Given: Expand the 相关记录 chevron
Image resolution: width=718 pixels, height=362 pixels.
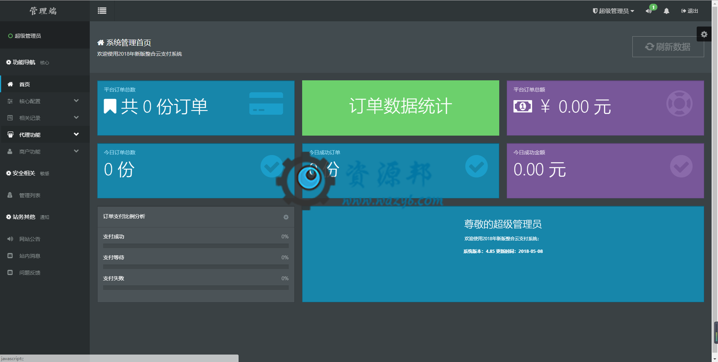Looking at the screenshot, I should pyautogui.click(x=76, y=118).
